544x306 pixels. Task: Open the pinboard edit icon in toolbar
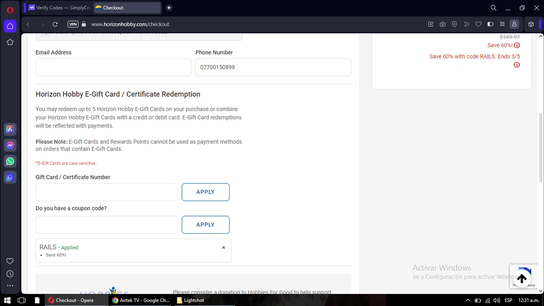[431, 24]
